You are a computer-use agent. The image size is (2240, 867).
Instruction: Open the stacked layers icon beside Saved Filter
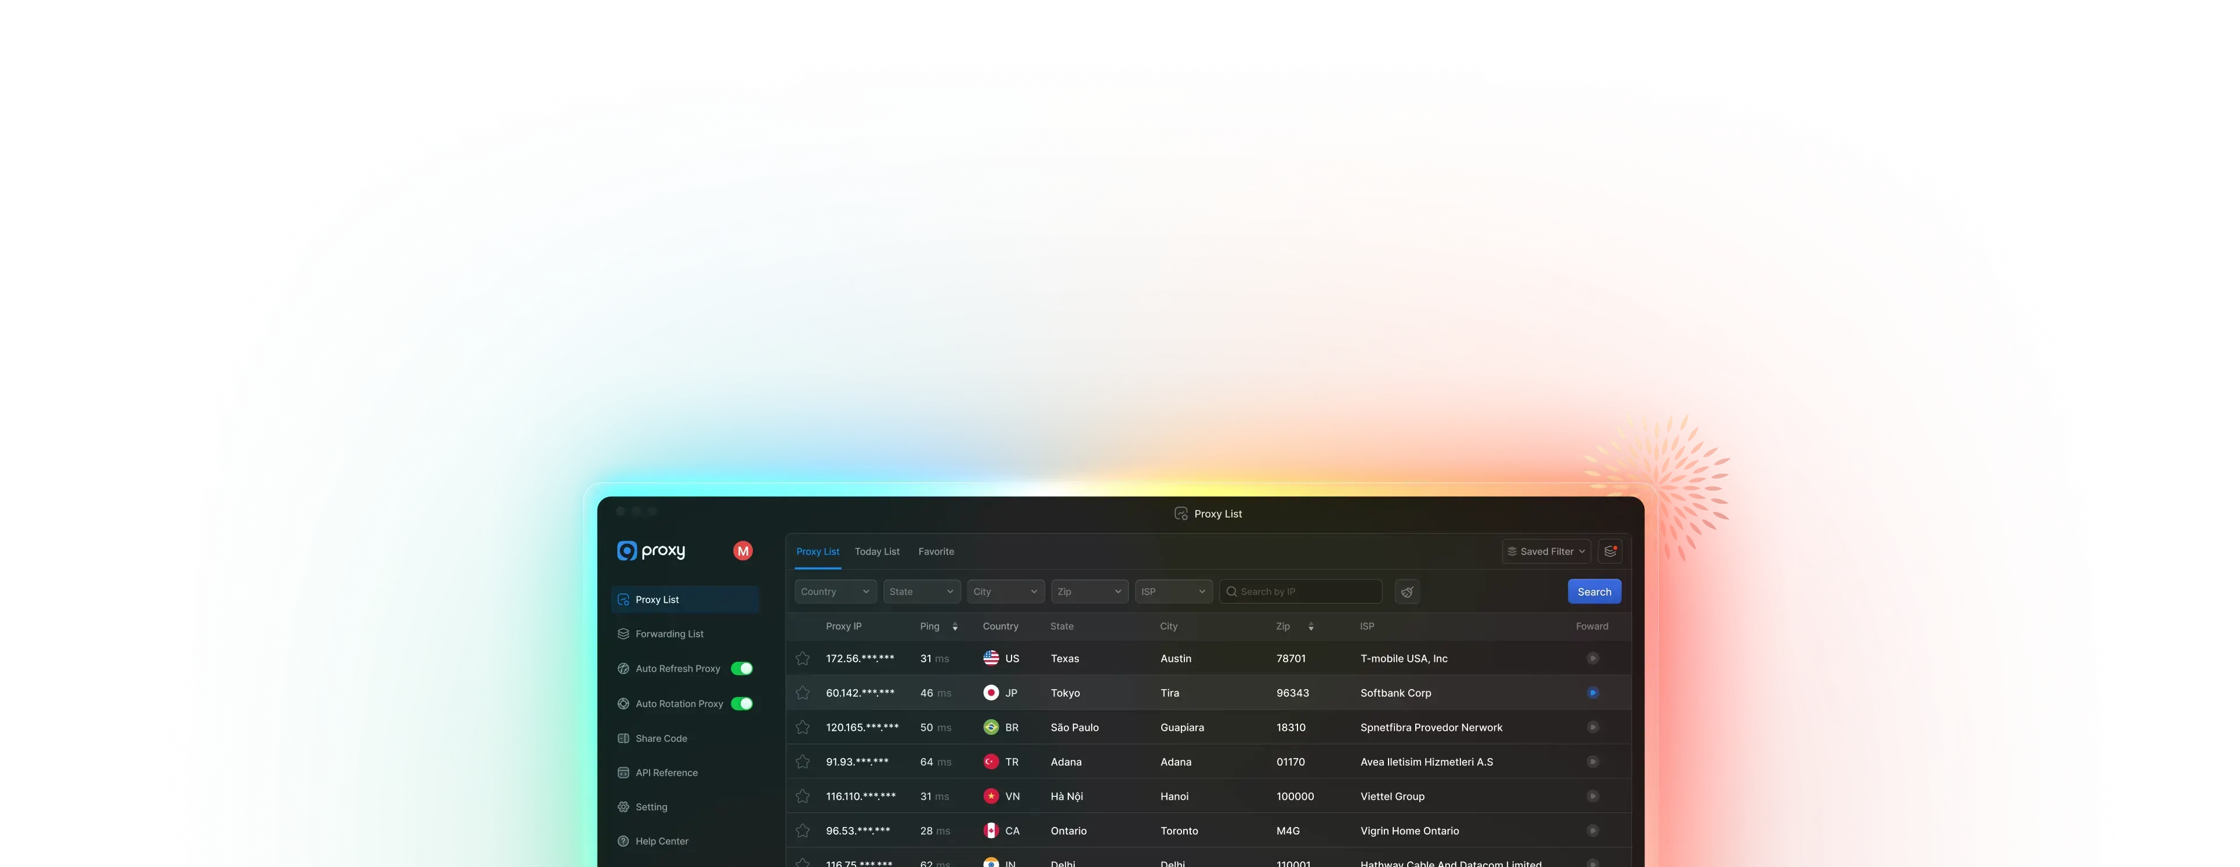point(1610,551)
